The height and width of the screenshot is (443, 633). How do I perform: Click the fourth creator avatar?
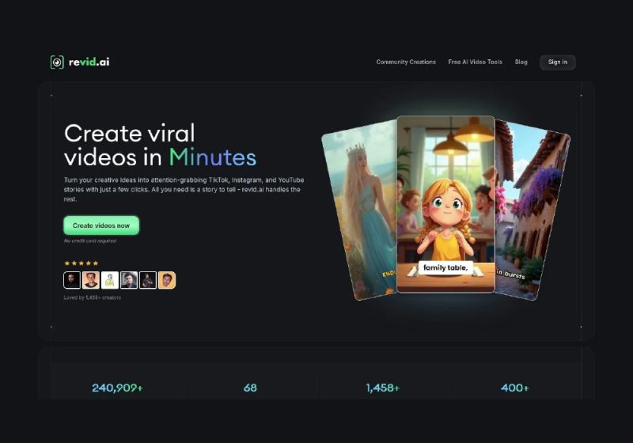129,280
